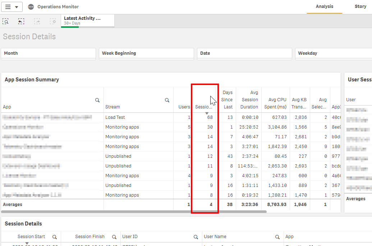Search the User ID column

pos(196,237)
